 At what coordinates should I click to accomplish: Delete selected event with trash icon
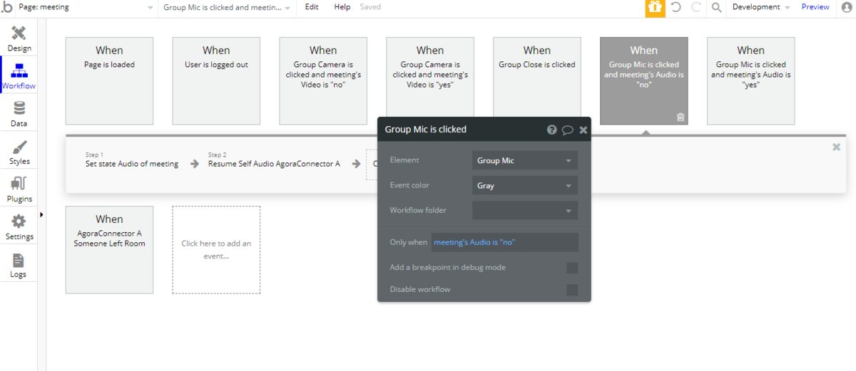pos(681,117)
